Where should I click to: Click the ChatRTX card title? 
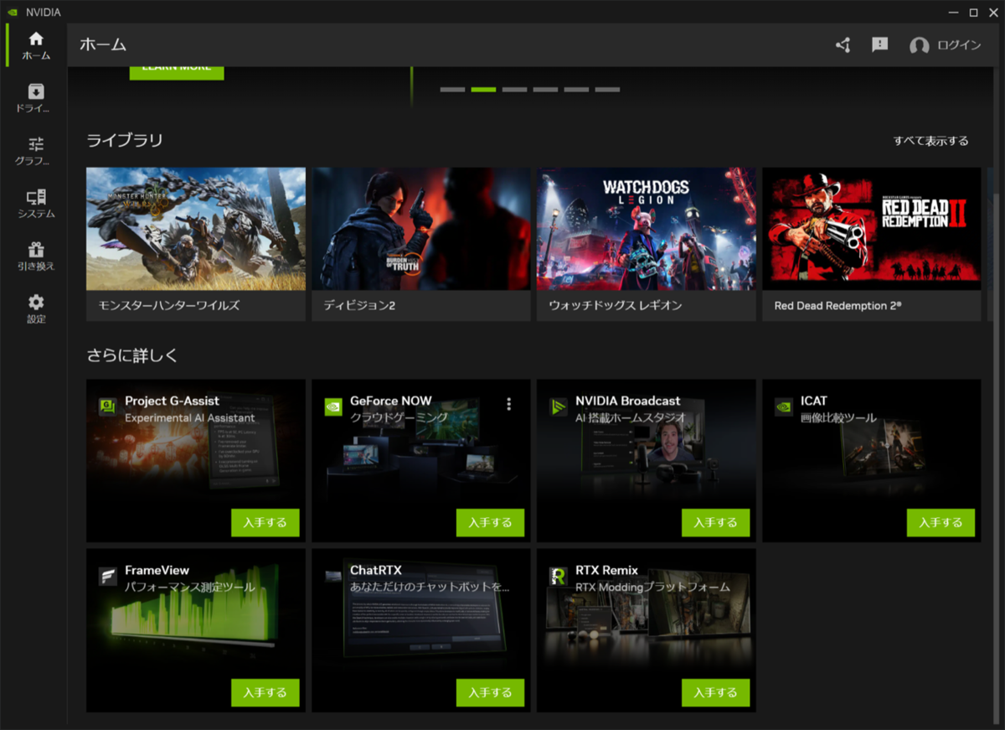point(376,571)
